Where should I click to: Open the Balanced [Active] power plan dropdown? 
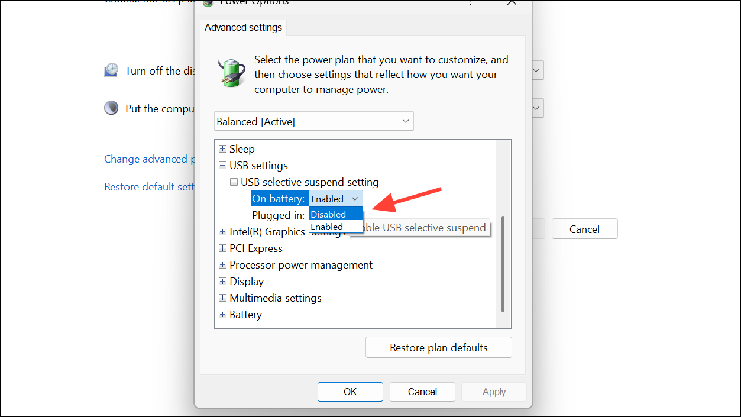[x=314, y=121]
